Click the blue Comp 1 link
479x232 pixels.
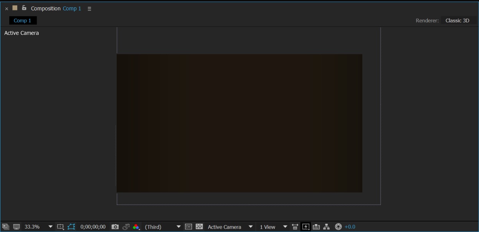click(x=72, y=8)
